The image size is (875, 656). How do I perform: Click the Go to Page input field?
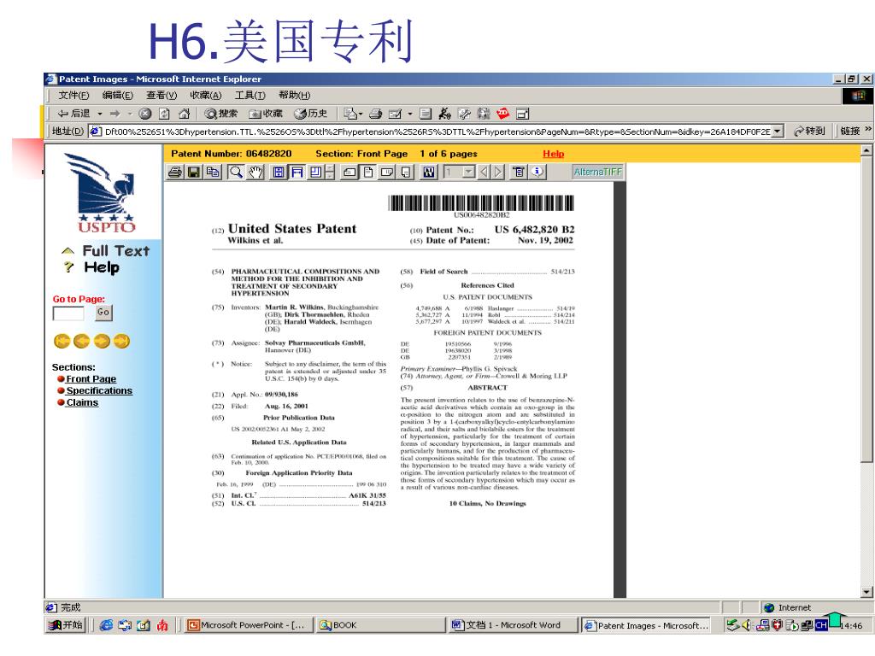click(68, 313)
